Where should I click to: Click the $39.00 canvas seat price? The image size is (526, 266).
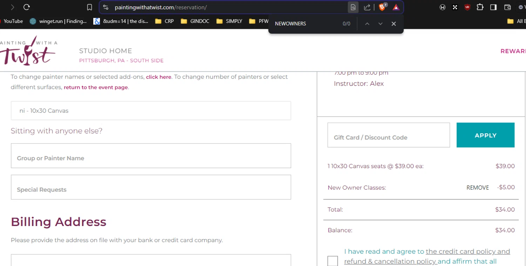(x=505, y=166)
